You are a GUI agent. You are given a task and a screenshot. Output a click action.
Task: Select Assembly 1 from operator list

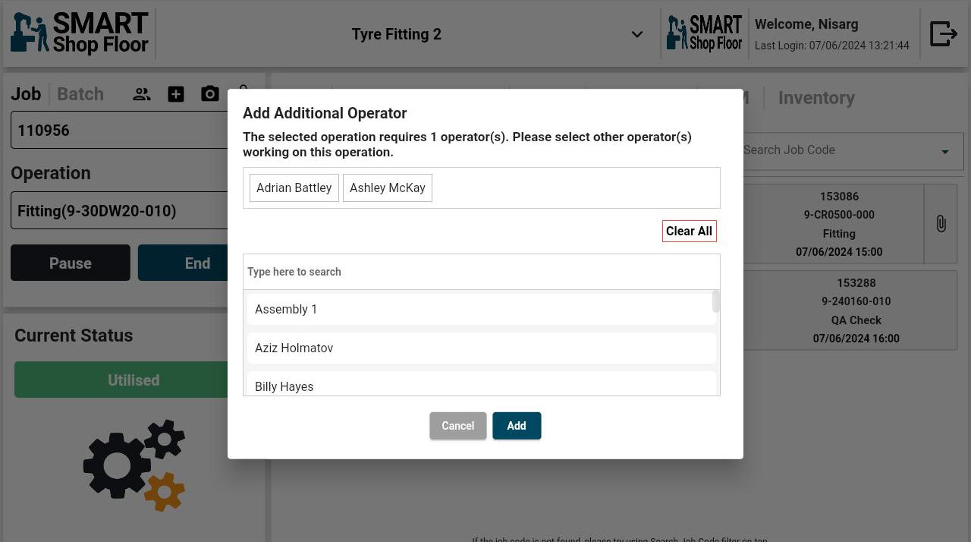481,310
